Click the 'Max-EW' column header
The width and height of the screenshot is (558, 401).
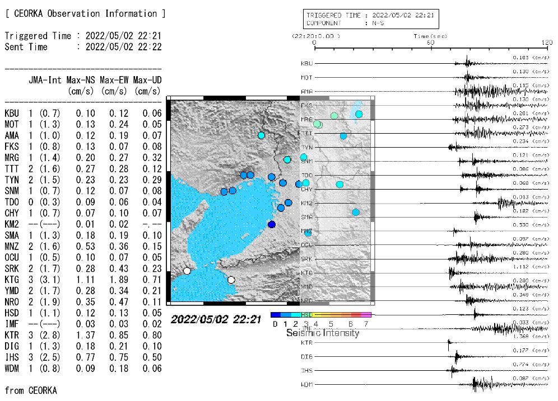(x=114, y=81)
